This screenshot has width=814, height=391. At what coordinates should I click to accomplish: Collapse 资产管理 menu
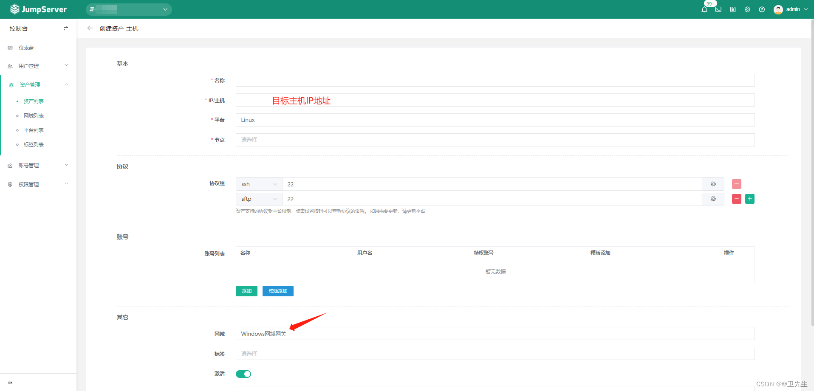38,85
